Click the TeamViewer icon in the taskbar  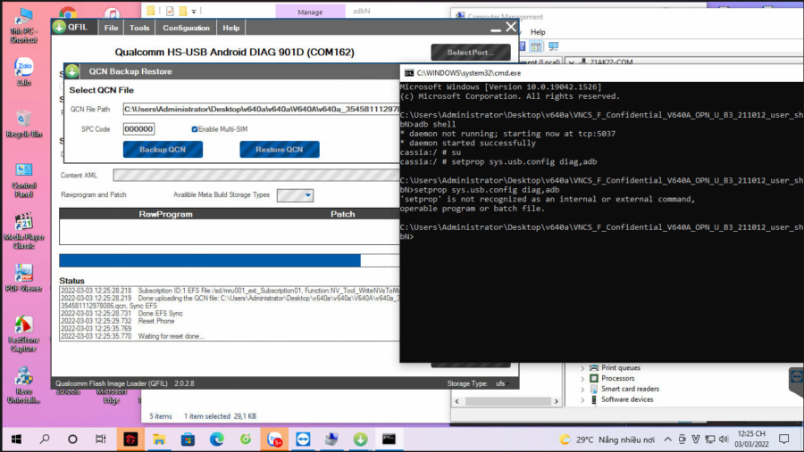(x=303, y=439)
